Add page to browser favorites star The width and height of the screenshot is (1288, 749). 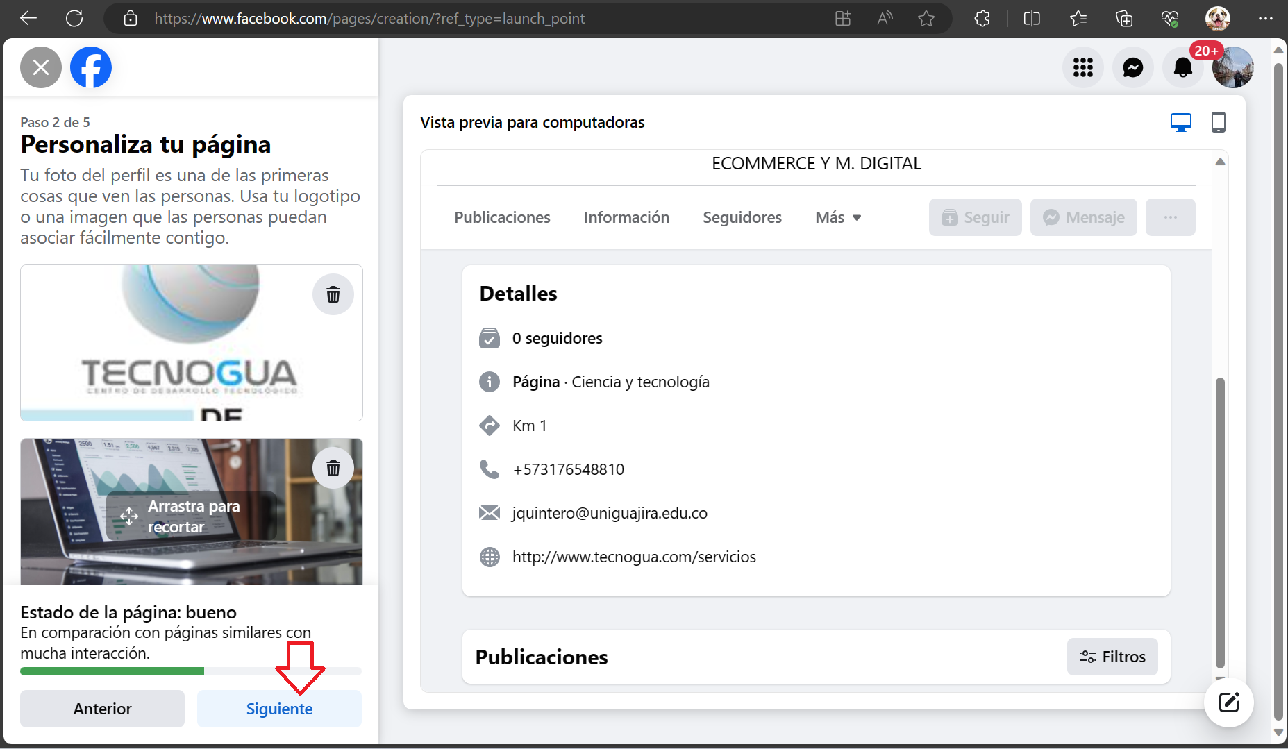click(926, 19)
